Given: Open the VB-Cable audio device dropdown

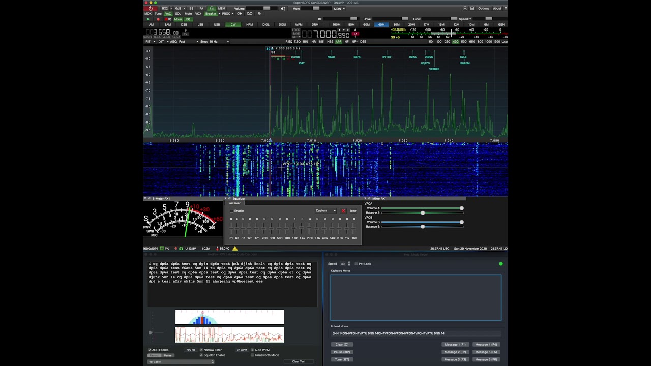Looking at the screenshot, I should point(181,362).
